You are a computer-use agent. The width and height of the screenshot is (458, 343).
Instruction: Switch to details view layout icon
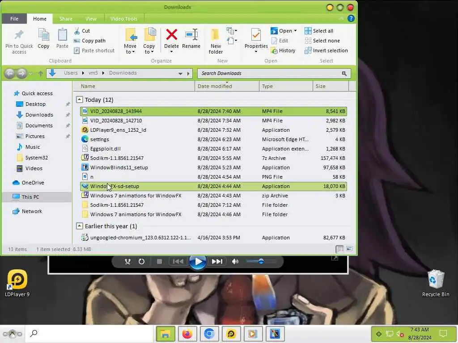click(x=339, y=249)
